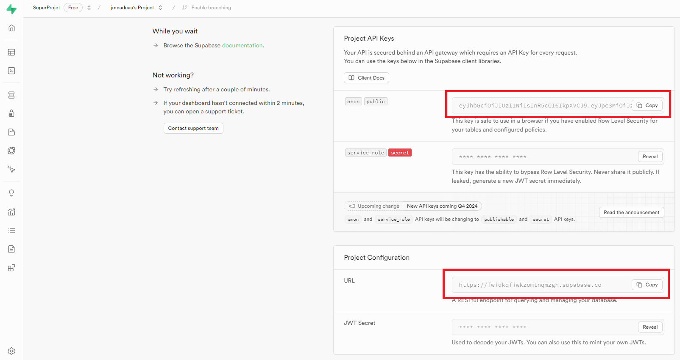
Task: Expand the SuperProjet organization switcher
Action: [x=89, y=8]
